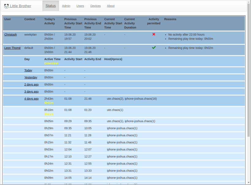251x185 pixels.
Task: Click Christoph's '0h00m / 2h00m' activity value
Action: point(50,37)
